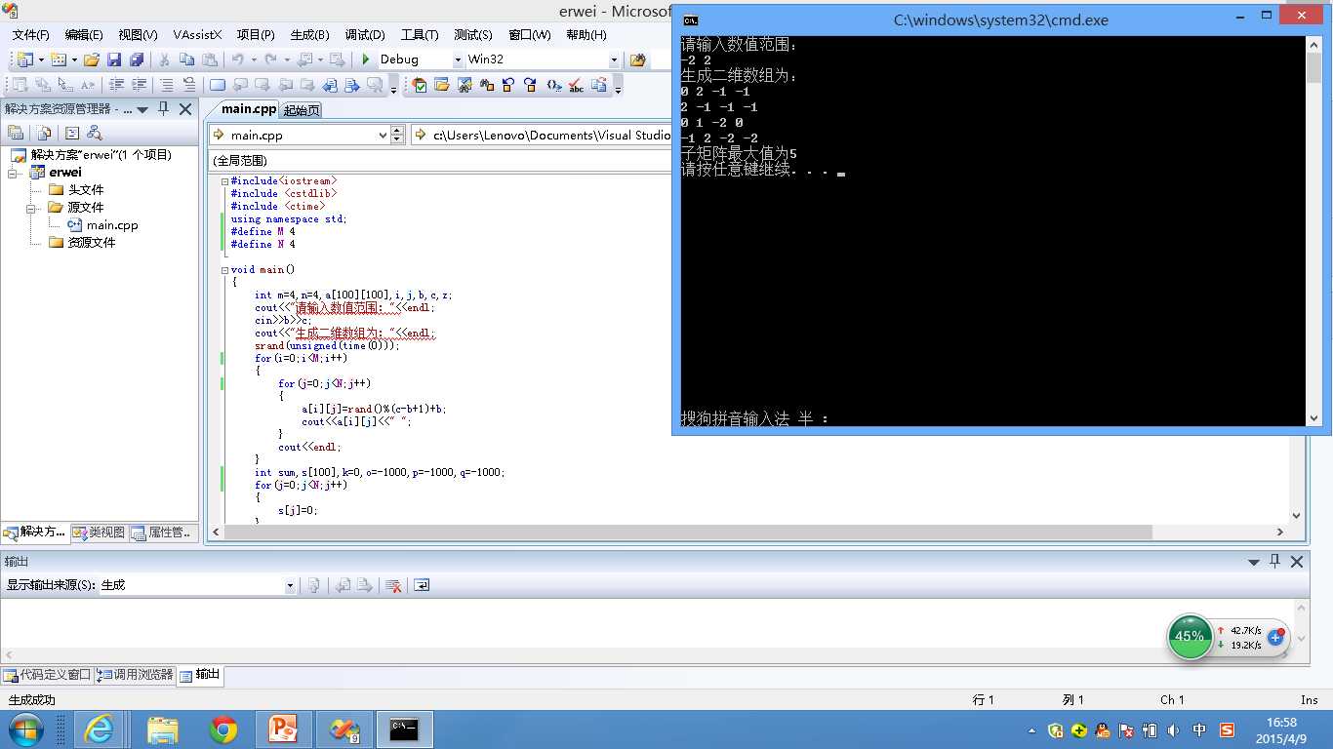Open the Debug configuration dropdown

[x=458, y=59]
